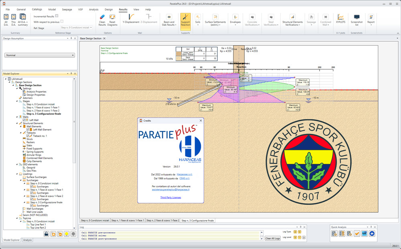This screenshot has width=401, height=249.
Task: Switch to the Analysis panel tab
Action: click(27, 240)
